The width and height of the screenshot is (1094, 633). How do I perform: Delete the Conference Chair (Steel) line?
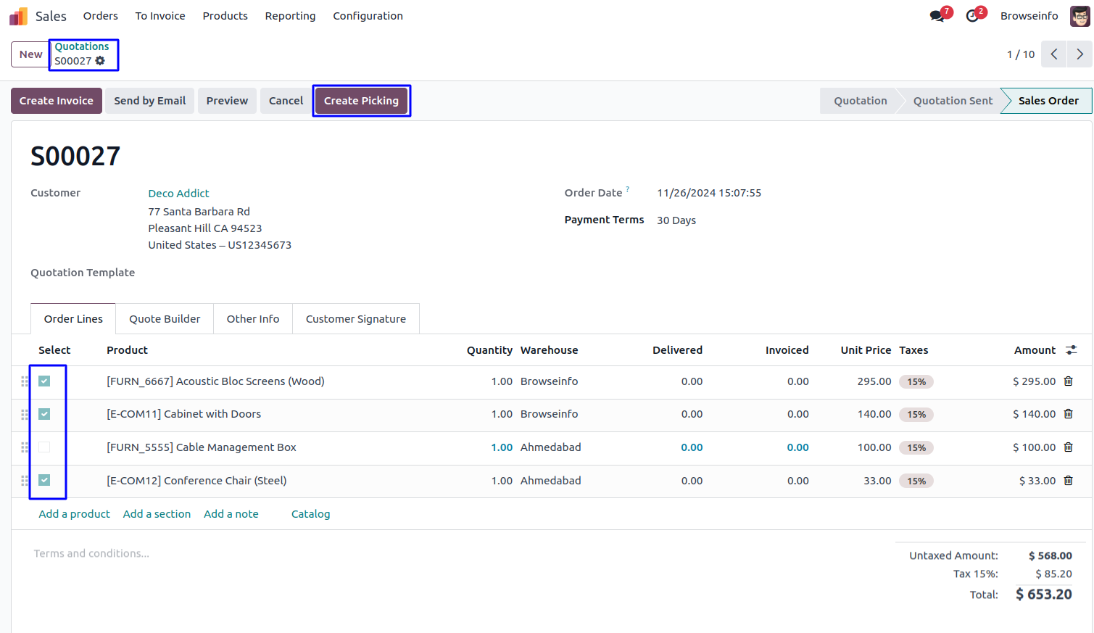tap(1068, 481)
